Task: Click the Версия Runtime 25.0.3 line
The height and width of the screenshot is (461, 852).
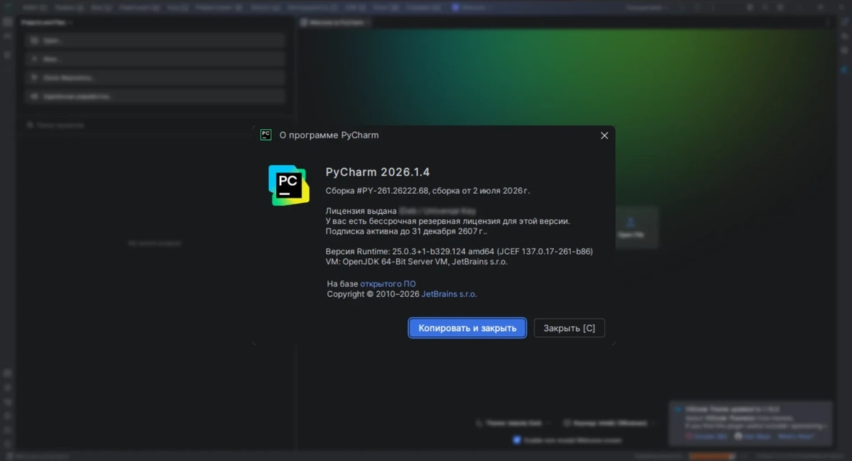Action: (459, 251)
